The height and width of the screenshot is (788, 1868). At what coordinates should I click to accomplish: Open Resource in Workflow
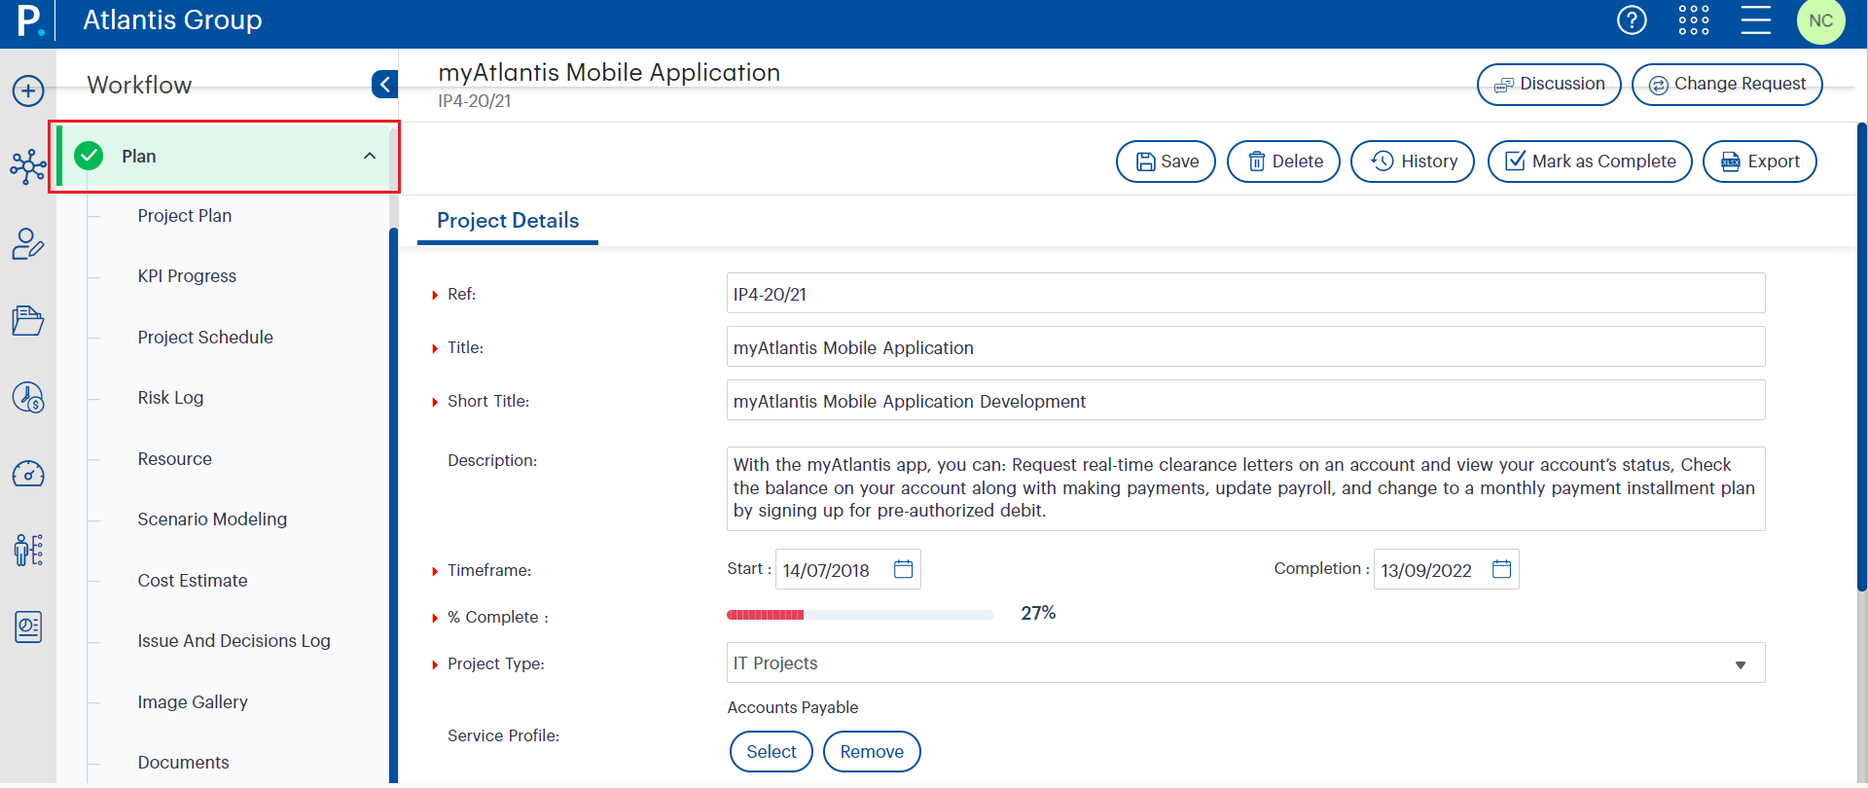tap(174, 459)
